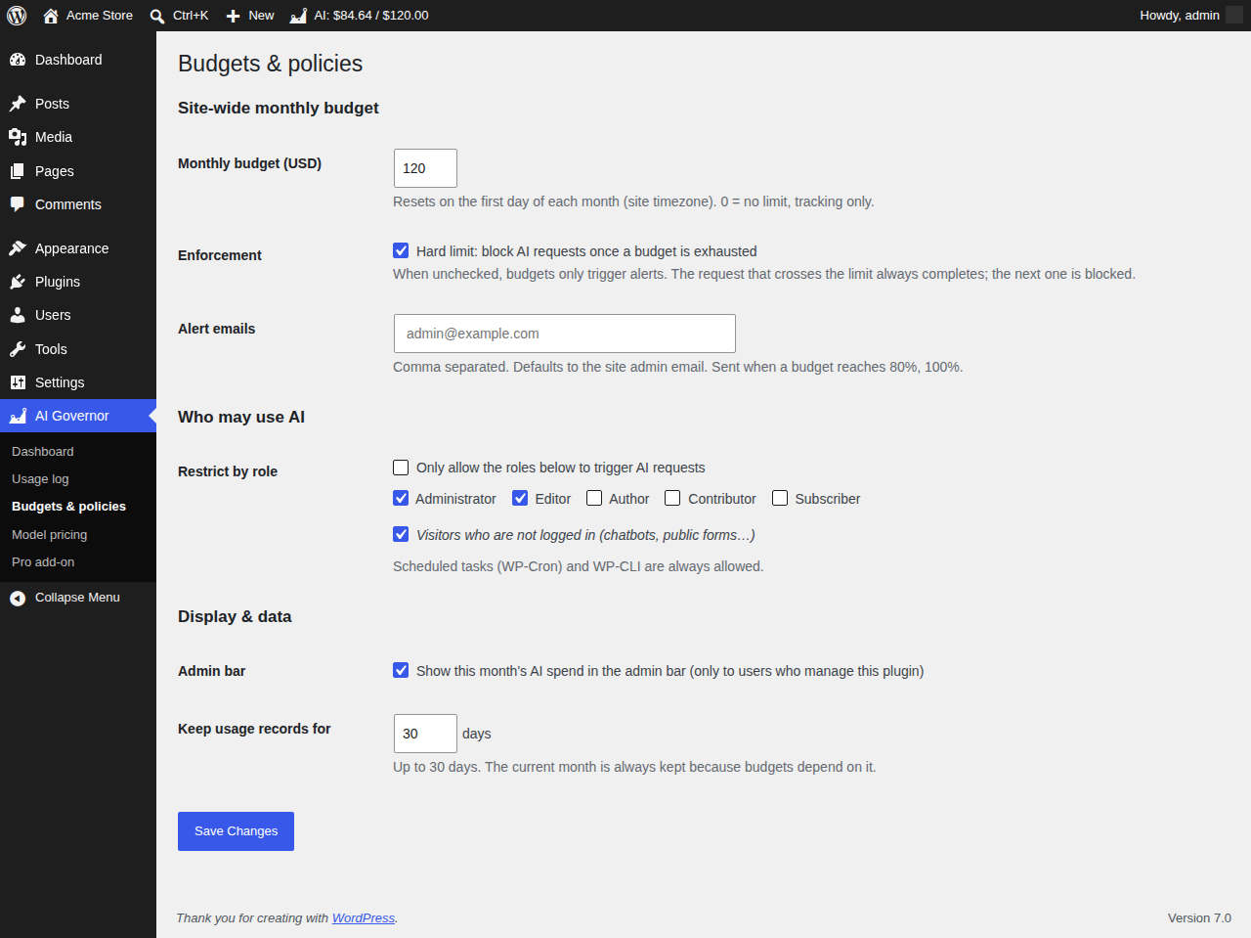Uncheck Visitors who are not logged in
Viewport: 1251px width, 938px height.
click(401, 534)
